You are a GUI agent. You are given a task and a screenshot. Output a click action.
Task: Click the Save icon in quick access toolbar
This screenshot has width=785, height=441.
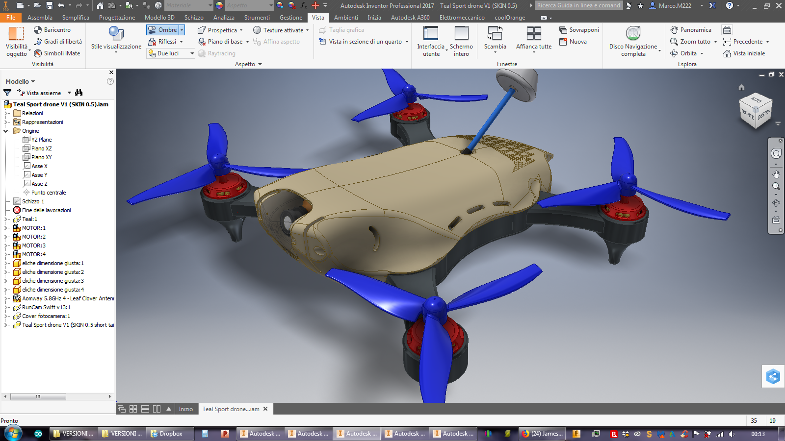coord(50,5)
